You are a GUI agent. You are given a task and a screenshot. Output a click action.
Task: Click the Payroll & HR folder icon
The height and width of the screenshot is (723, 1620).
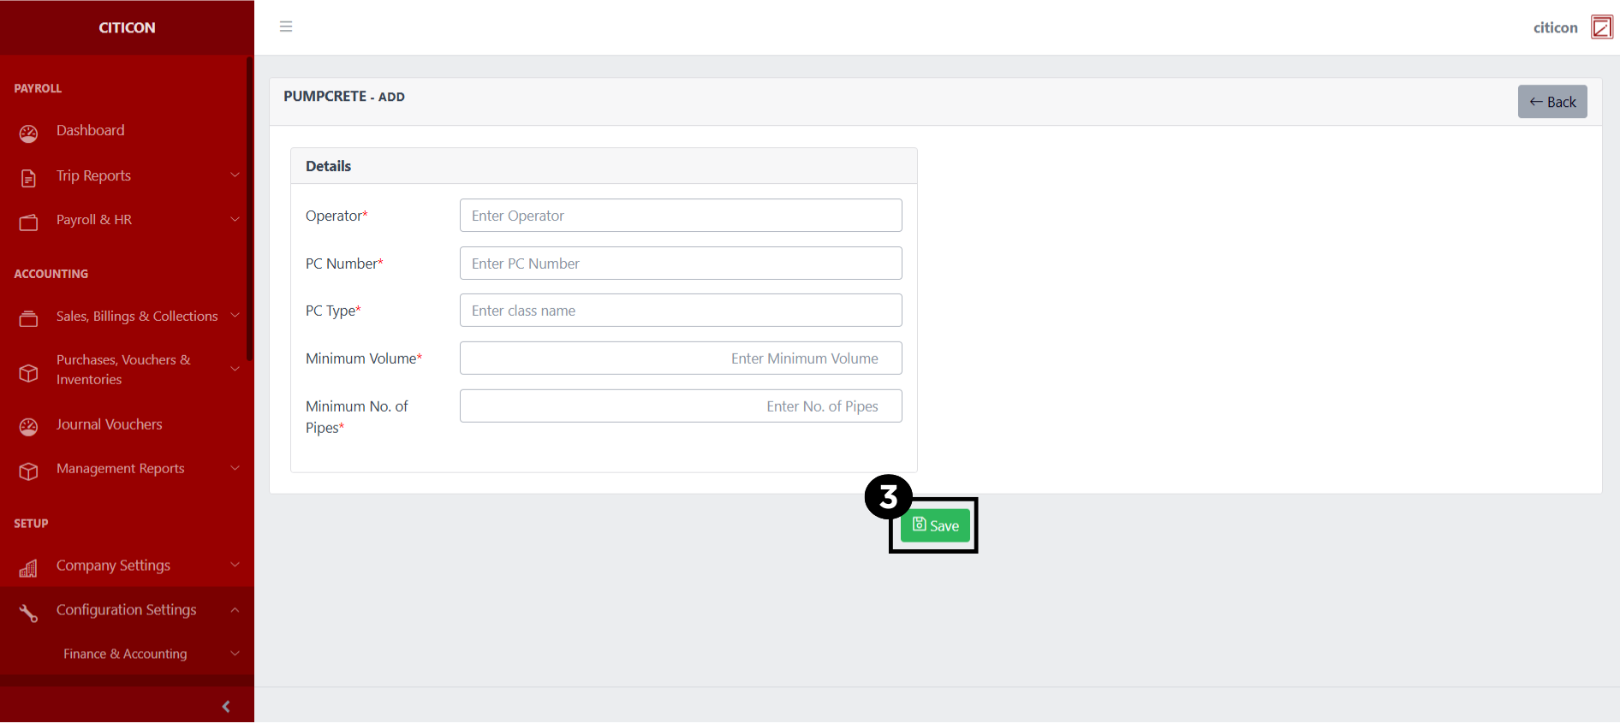(28, 222)
